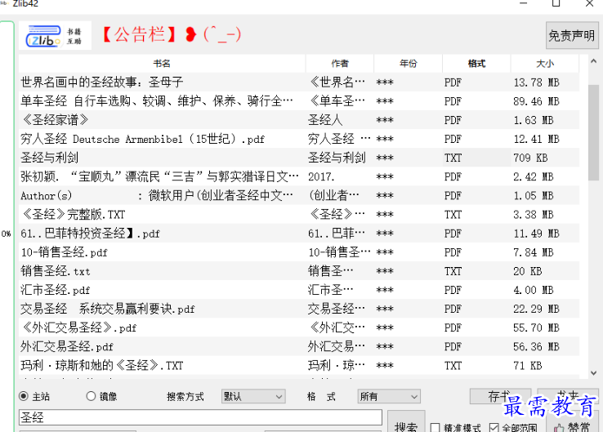
Task: Select row 穷人圣经 Deutsche Armenbibel
Action: point(299,139)
